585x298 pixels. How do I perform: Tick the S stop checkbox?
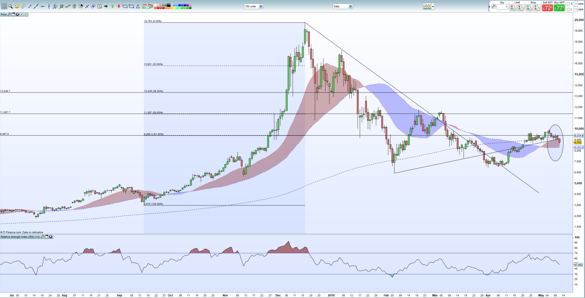[568, 4]
